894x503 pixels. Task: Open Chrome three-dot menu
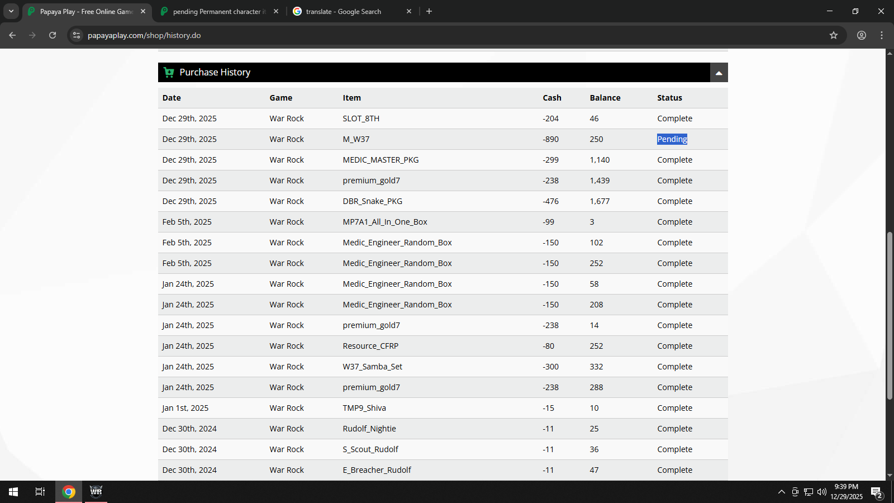(882, 35)
